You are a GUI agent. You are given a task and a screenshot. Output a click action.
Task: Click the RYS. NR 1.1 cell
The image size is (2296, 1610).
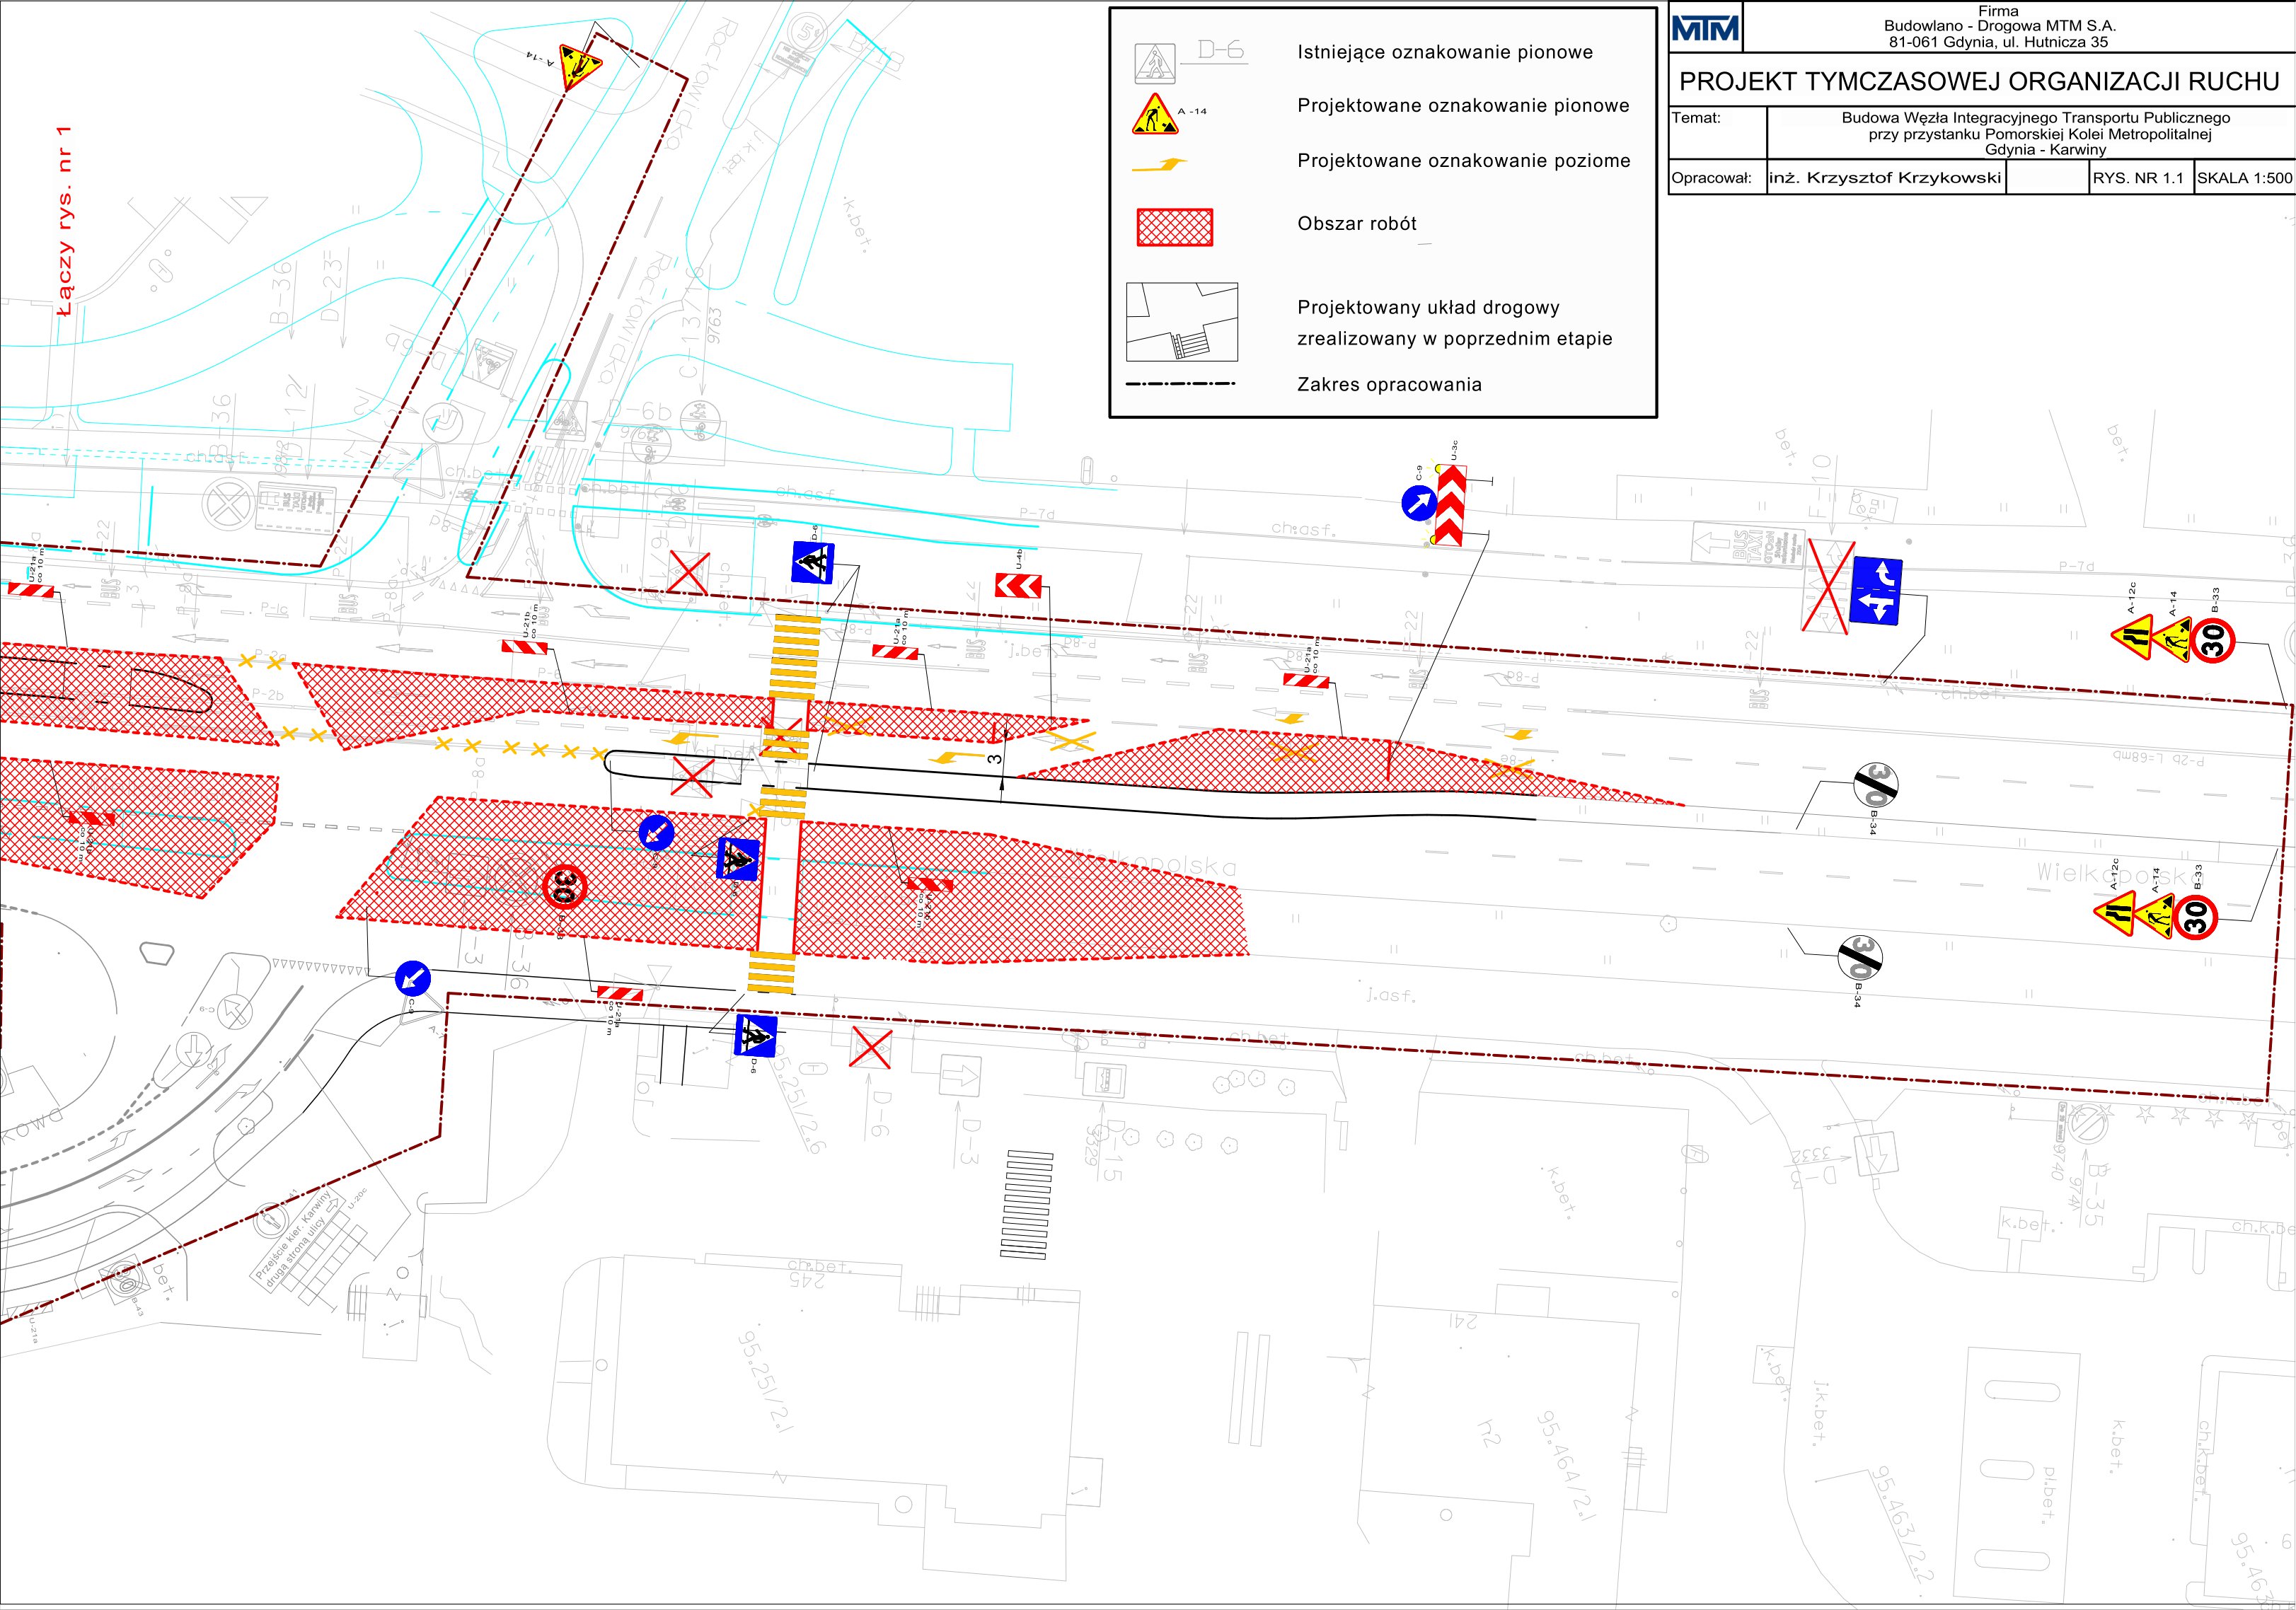[2138, 179]
